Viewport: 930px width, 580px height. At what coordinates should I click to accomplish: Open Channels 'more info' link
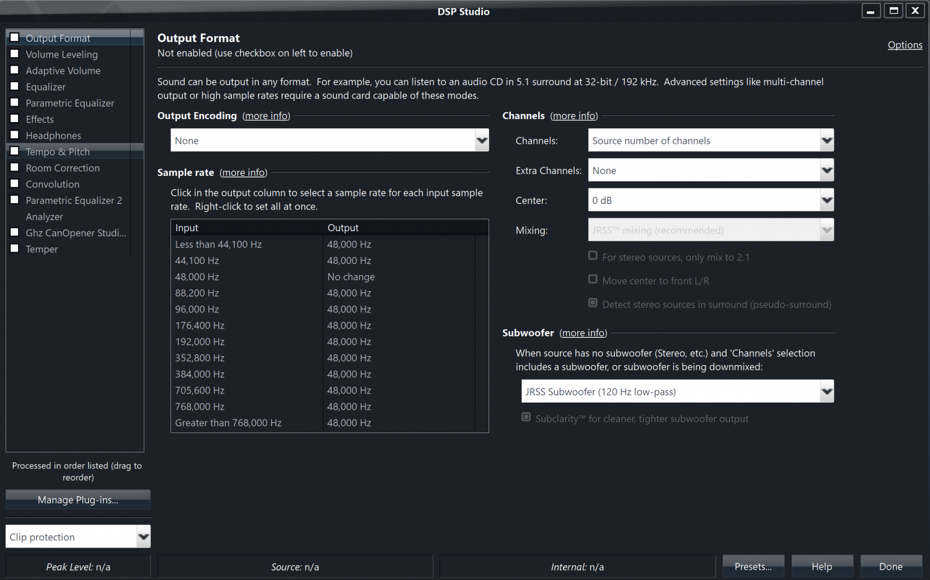[574, 116]
